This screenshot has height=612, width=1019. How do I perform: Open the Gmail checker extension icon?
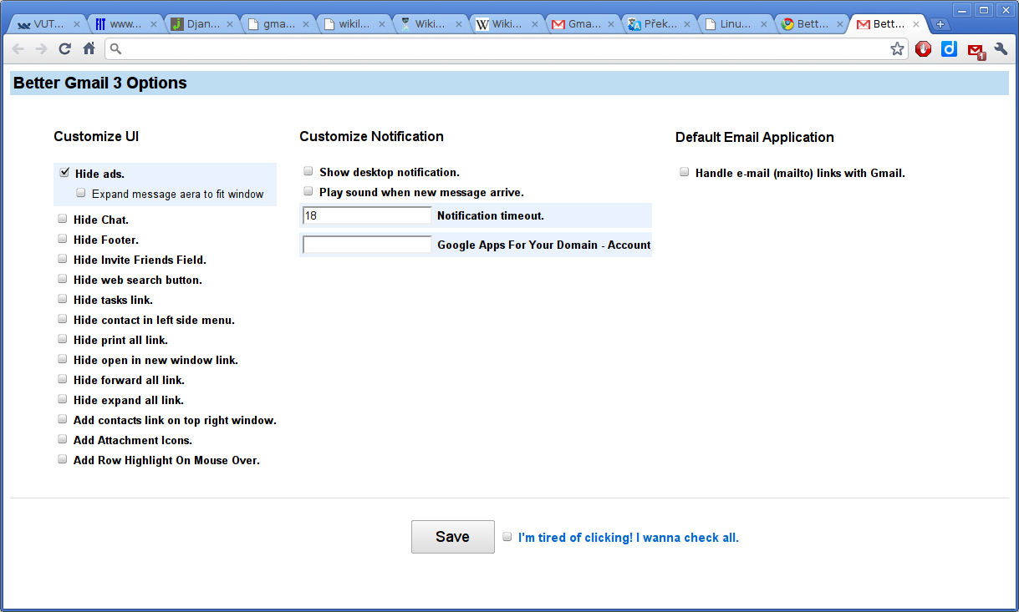click(976, 50)
